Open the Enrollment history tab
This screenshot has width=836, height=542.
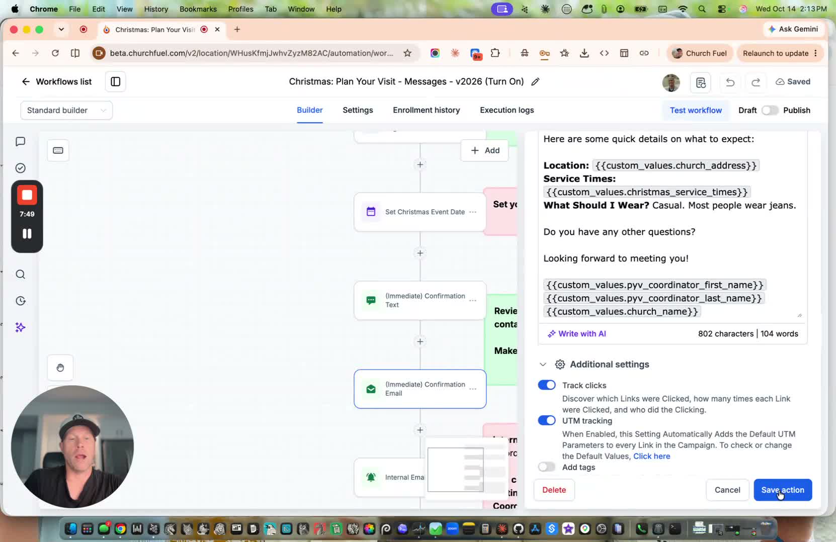426,110
